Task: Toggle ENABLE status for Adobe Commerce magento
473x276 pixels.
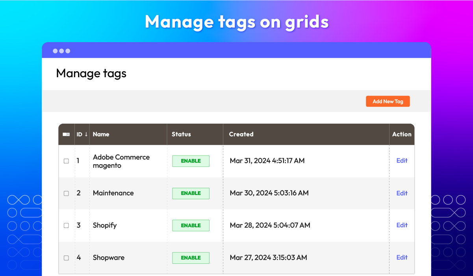Action: coord(191,161)
